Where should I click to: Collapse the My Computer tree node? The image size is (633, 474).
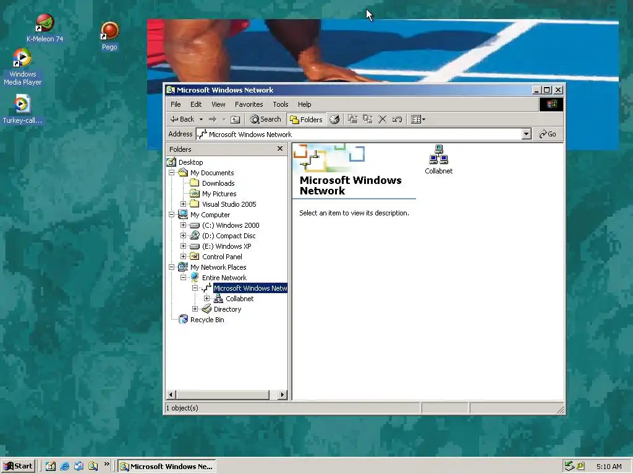[172, 214]
